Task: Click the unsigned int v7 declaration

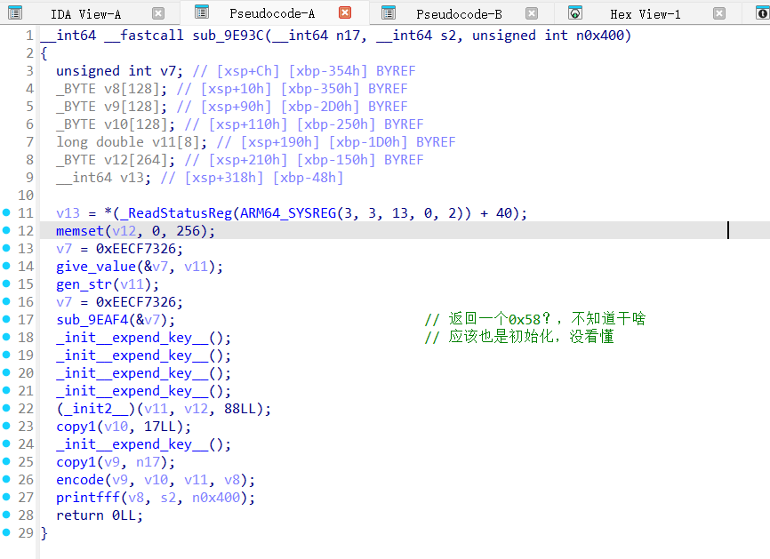Action: coord(120,71)
